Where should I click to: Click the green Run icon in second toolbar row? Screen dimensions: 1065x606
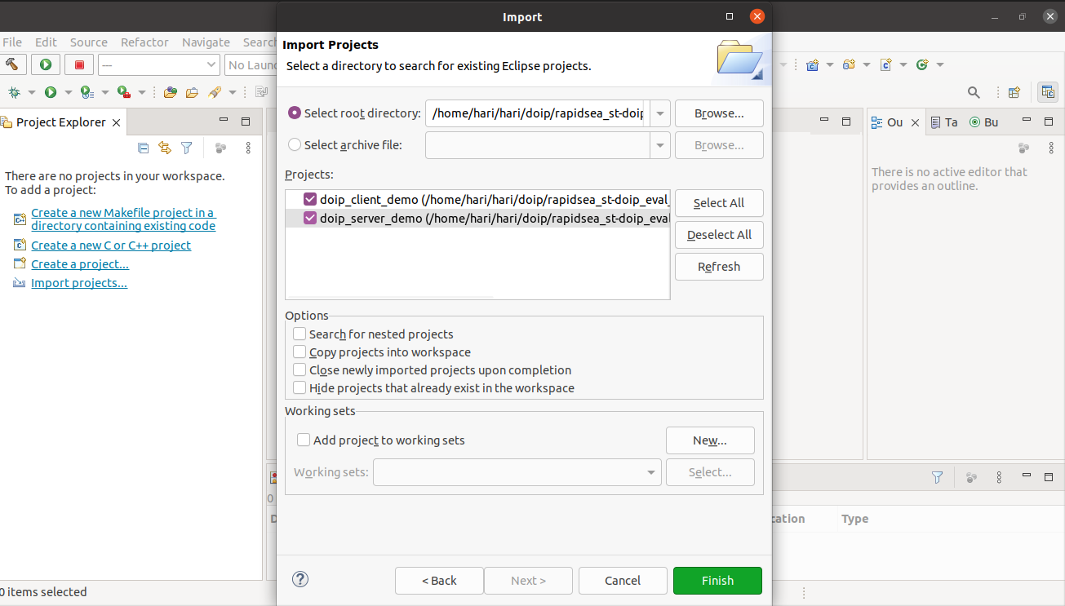click(x=51, y=92)
